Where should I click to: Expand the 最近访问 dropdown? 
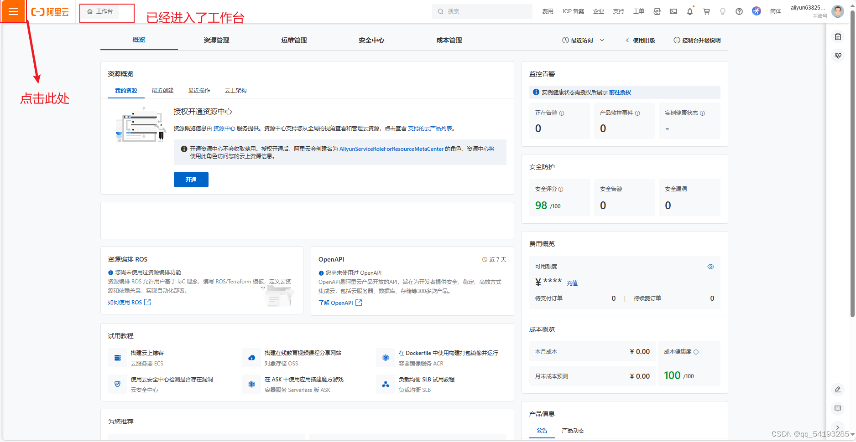pos(583,40)
